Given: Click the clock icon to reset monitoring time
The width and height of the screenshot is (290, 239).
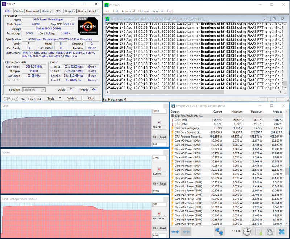Looking at the screenshot, I should [247, 232].
